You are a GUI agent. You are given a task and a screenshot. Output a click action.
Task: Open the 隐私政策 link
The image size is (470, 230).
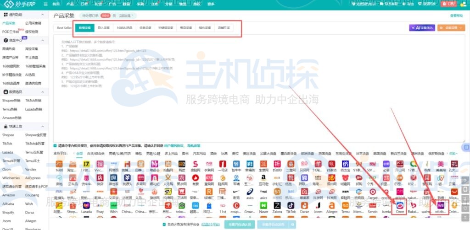tap(194, 146)
